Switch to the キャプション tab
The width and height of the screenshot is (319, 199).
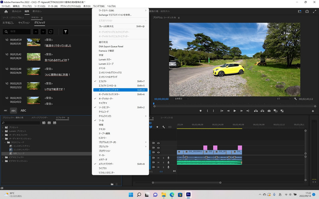[x=24, y=23]
